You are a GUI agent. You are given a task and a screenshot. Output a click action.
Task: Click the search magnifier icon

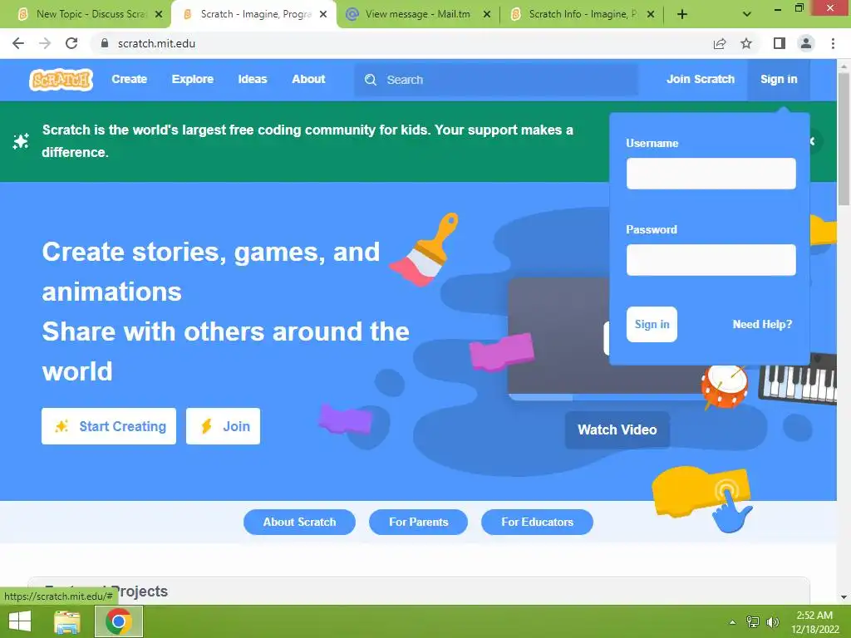[x=370, y=80]
